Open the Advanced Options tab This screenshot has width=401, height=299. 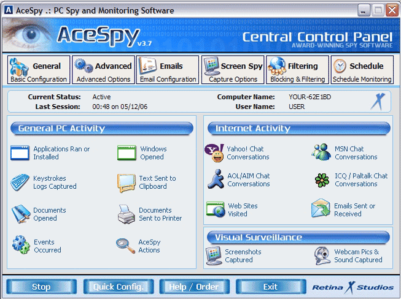[x=103, y=70]
